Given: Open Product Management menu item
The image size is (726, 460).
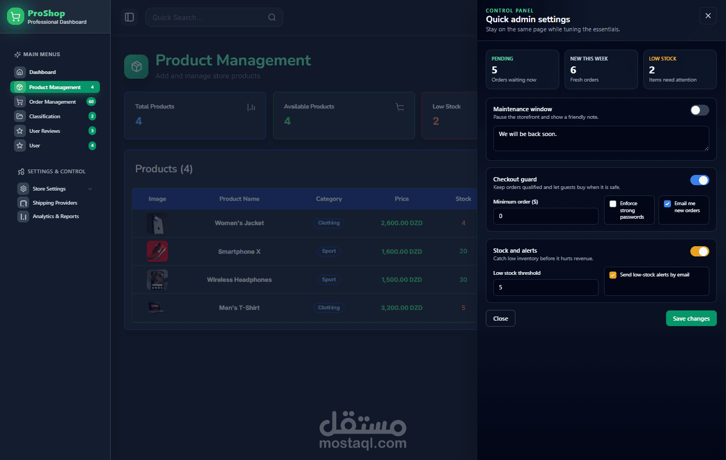Looking at the screenshot, I should click(55, 87).
